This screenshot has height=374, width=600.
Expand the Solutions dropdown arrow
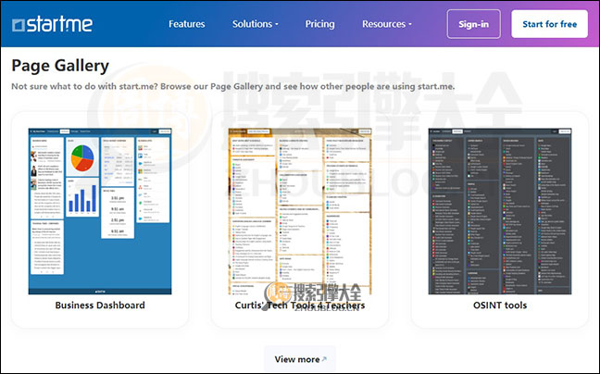pyautogui.click(x=277, y=25)
